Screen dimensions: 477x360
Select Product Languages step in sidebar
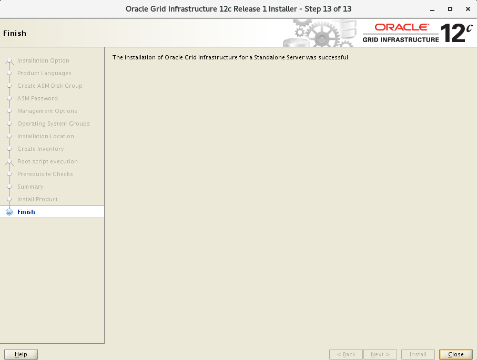[x=44, y=74]
